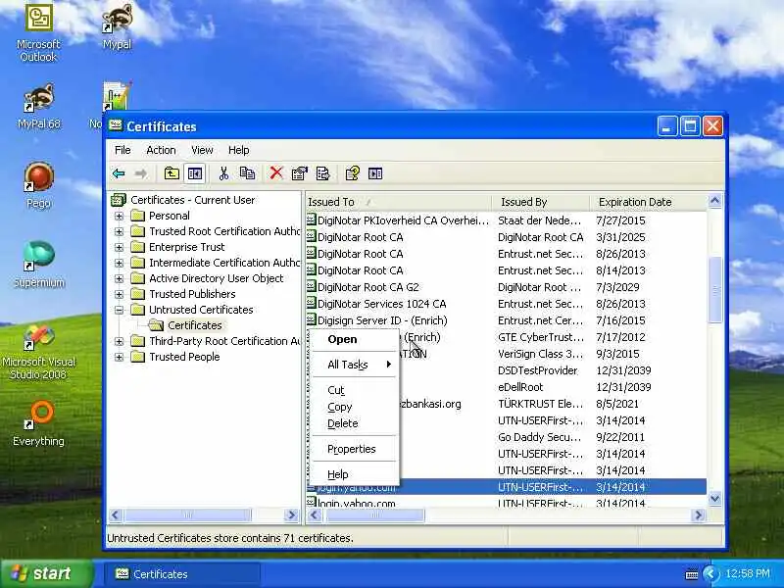
Task: Click the Forward arrow toolbar icon
Action: (x=141, y=173)
